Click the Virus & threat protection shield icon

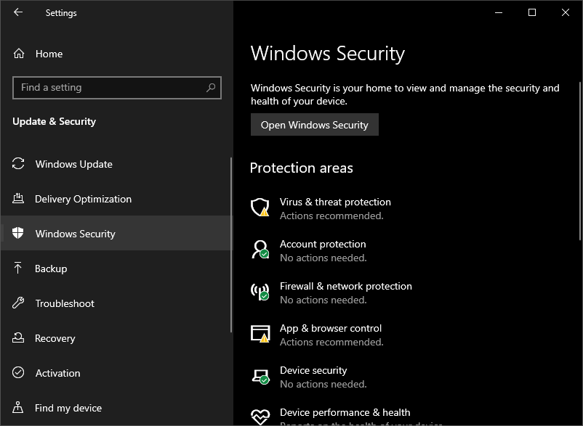260,208
